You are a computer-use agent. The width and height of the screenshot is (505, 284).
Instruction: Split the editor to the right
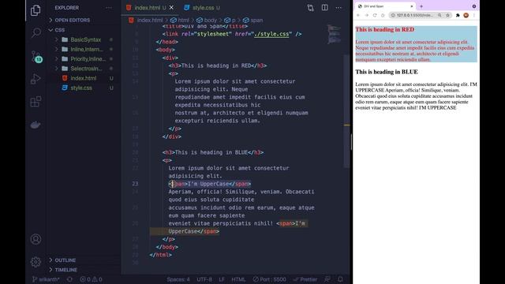pos(324,7)
